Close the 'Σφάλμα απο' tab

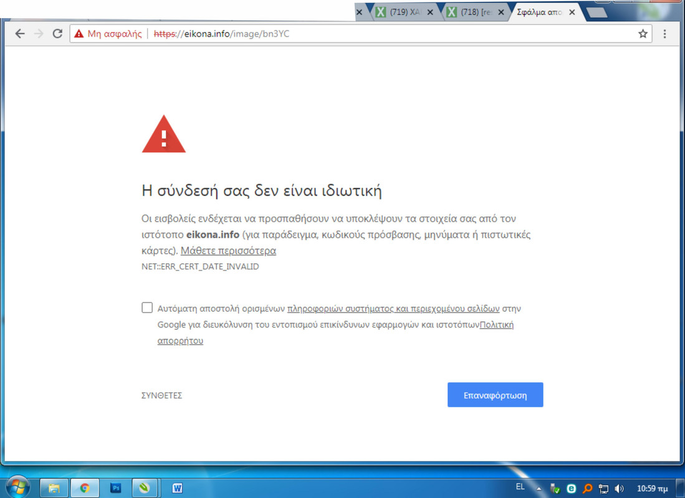572,12
